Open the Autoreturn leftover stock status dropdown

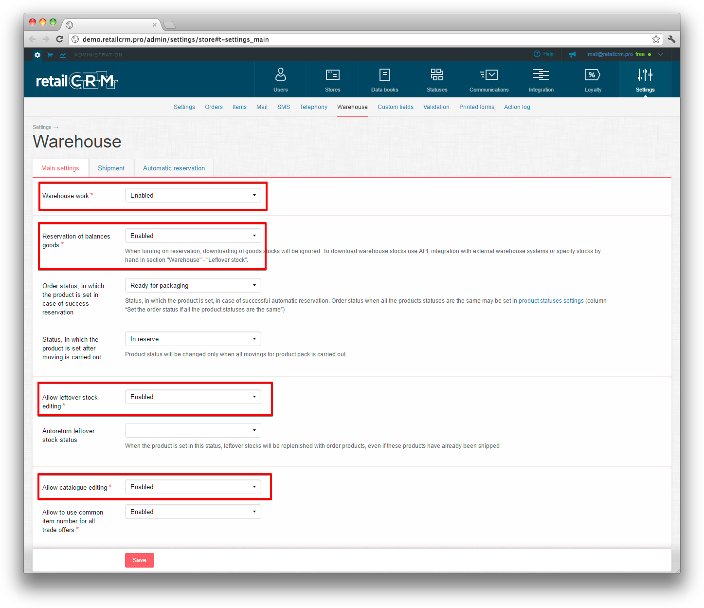coord(193,430)
